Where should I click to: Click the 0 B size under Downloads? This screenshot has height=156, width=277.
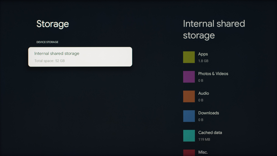coord(201,120)
